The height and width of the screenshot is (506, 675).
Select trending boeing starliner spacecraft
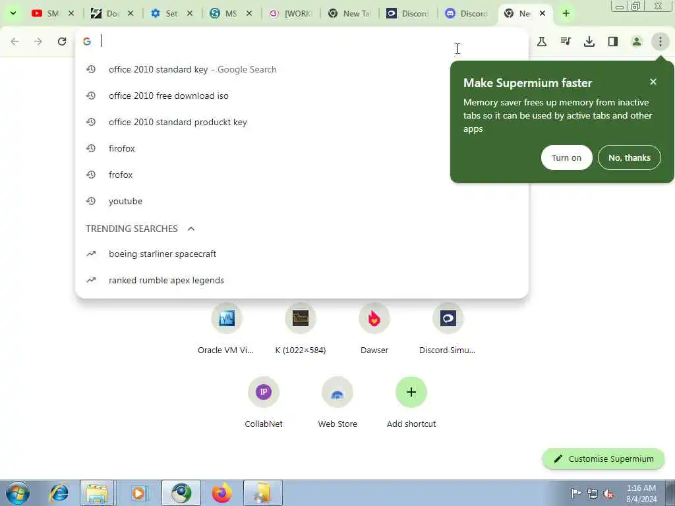click(x=301, y=254)
